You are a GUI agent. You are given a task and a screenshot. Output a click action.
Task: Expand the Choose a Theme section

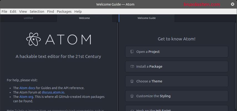(177, 81)
